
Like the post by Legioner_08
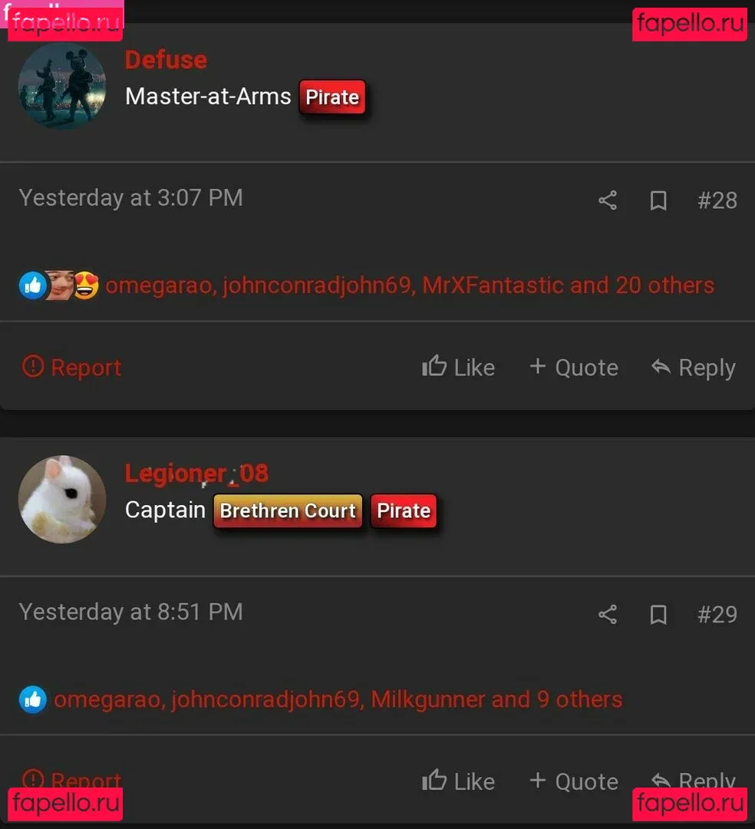[458, 781]
